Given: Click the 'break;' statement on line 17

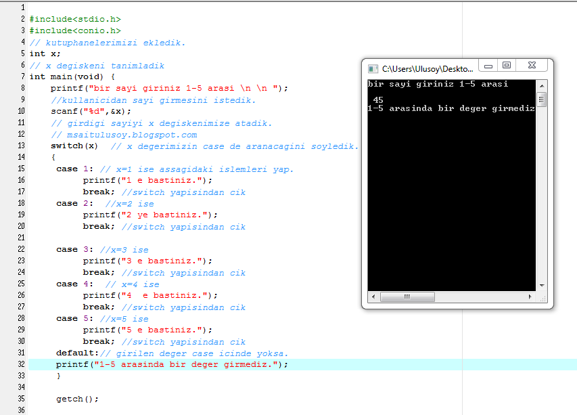Looking at the screenshot, I should click(x=99, y=192).
